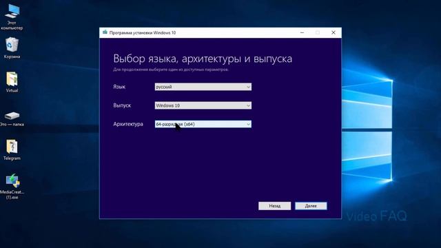Minimize the Windows 10 setup window
The width and height of the screenshot is (441, 248).
point(302,32)
